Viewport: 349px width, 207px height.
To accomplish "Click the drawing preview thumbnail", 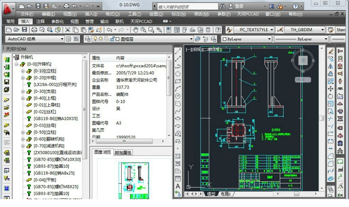I will (133, 180).
